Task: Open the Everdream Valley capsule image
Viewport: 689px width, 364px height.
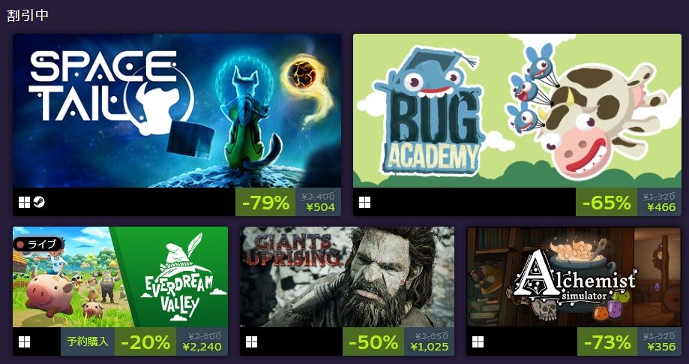Action: pyautogui.click(x=121, y=277)
